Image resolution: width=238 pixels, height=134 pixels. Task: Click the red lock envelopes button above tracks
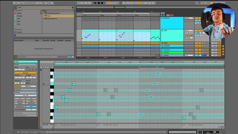172,15
